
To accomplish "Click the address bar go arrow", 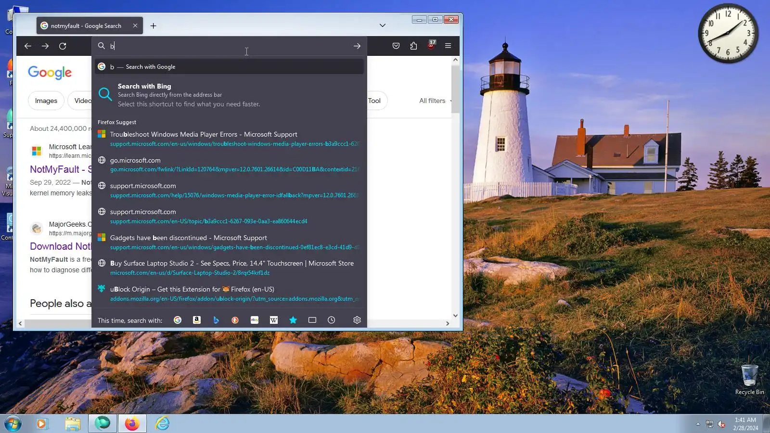I will (357, 46).
